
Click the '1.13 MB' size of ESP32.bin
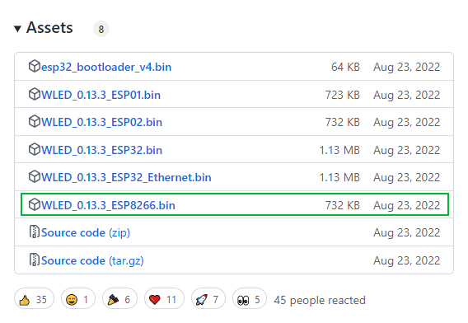(339, 150)
